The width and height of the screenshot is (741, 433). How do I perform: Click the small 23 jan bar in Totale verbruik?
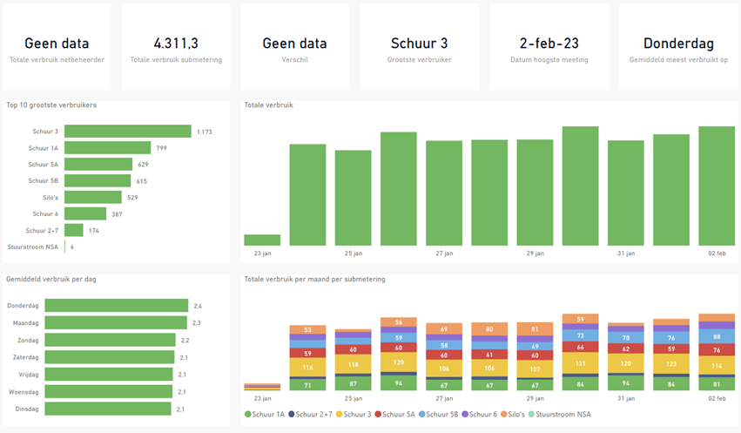pos(262,240)
